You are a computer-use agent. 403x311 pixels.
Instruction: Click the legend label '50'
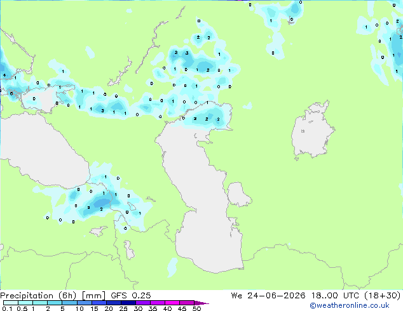click(196, 308)
